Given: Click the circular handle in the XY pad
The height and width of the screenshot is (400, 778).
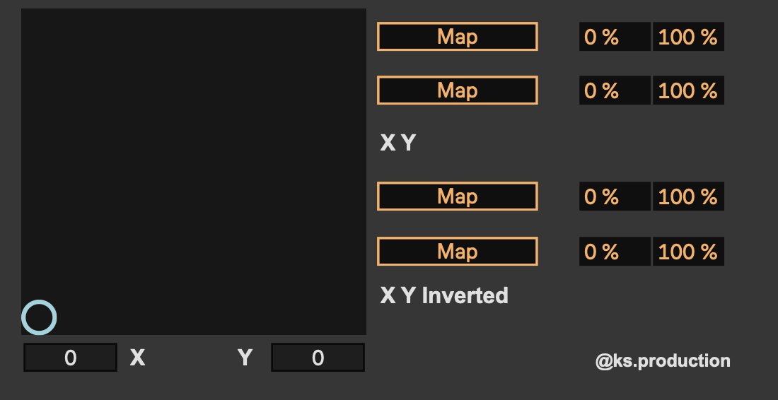Looking at the screenshot, I should (x=39, y=317).
